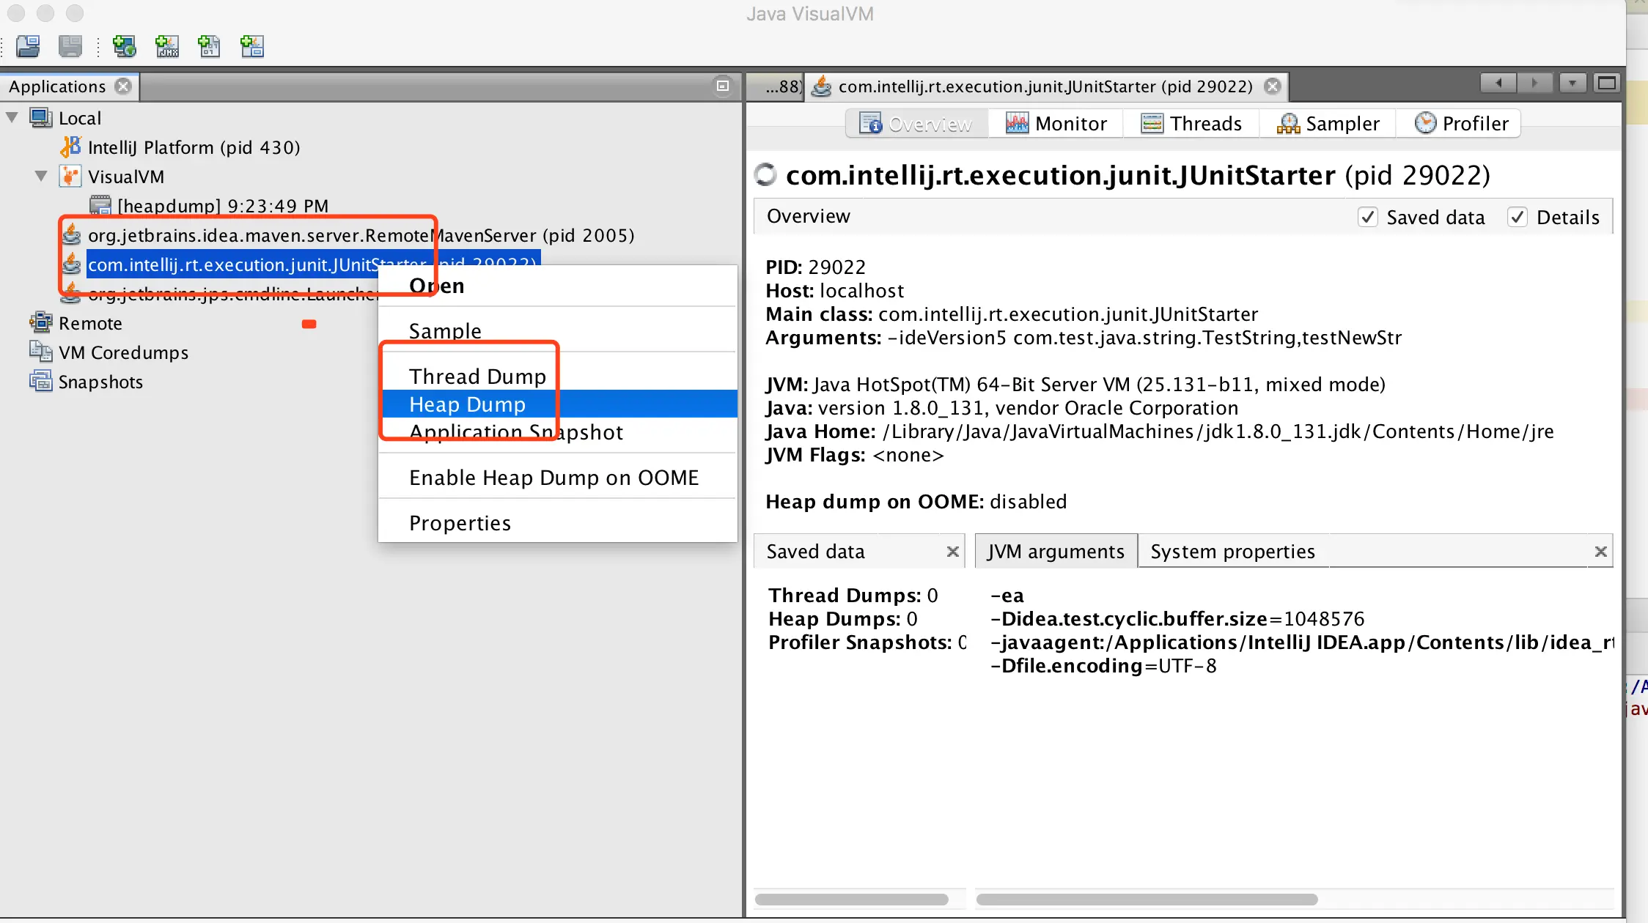The height and width of the screenshot is (923, 1648).
Task: Close the JUnitStarter document tab
Action: pos(1273,86)
